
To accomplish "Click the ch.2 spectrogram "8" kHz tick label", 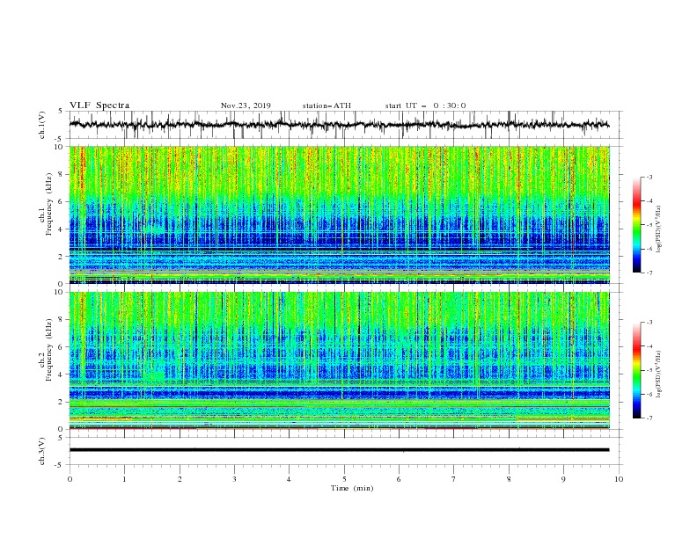I will pos(62,320).
